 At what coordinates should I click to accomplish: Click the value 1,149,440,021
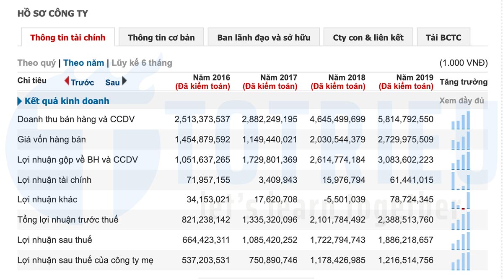270,139
